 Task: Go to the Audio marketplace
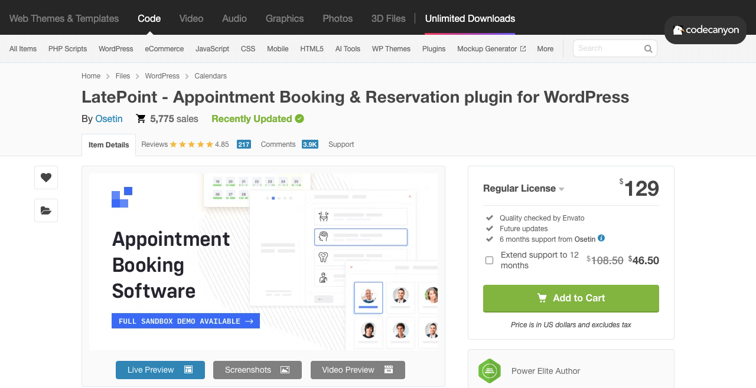tap(234, 18)
